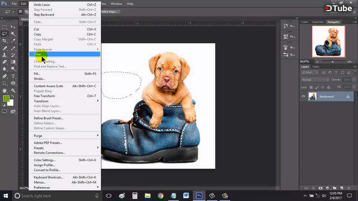
Task: Open the Normal blend mode dropdown
Action: click(x=315, y=80)
